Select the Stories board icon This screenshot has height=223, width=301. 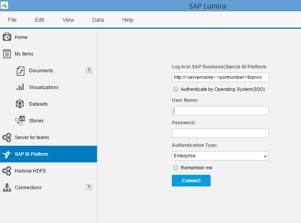tap(20, 120)
